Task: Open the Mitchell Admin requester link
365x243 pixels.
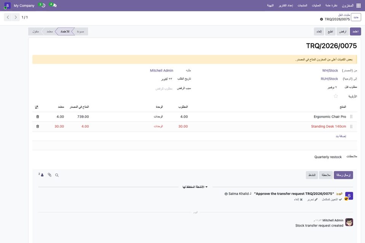Action: [161, 70]
